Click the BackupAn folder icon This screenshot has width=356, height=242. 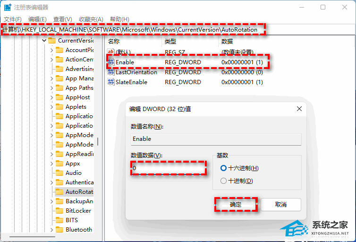[x=59, y=201]
